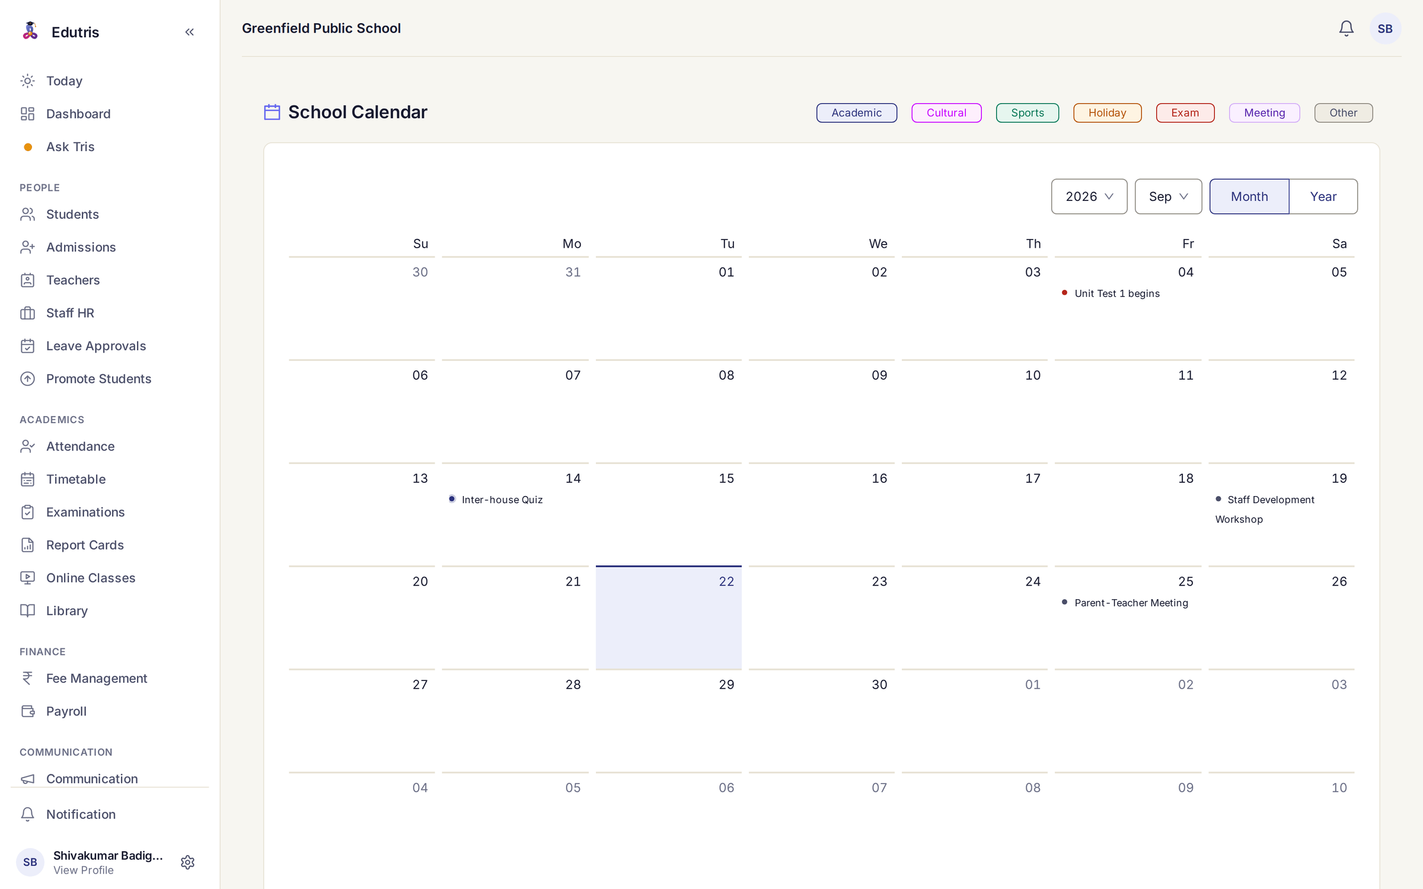Toggle the Holiday category filter
Viewport: 1423px width, 889px height.
click(x=1107, y=113)
